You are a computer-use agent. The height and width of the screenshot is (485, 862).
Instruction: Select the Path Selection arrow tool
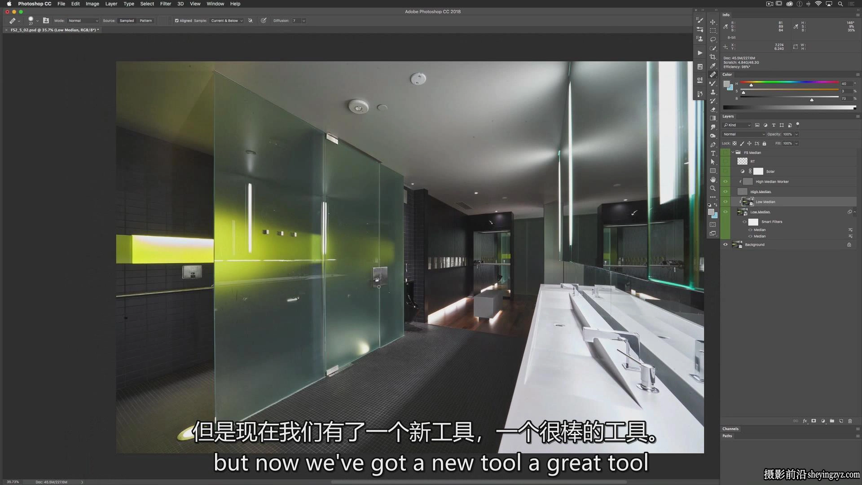click(712, 162)
